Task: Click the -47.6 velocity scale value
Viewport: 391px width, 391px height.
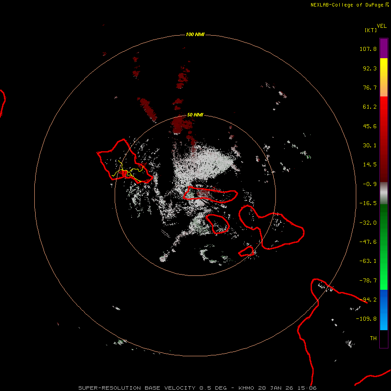Action: click(368, 242)
